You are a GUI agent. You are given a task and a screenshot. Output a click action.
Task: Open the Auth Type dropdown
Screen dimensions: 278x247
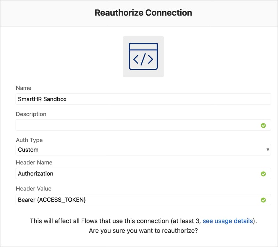(x=143, y=150)
